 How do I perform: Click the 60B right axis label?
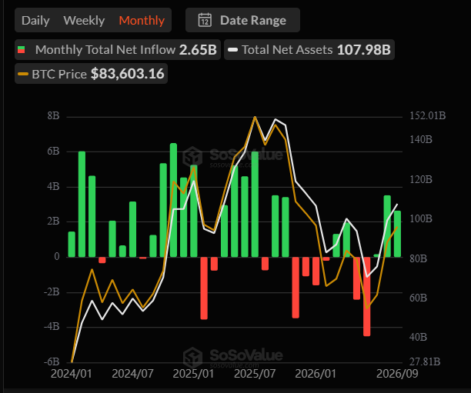click(418, 298)
